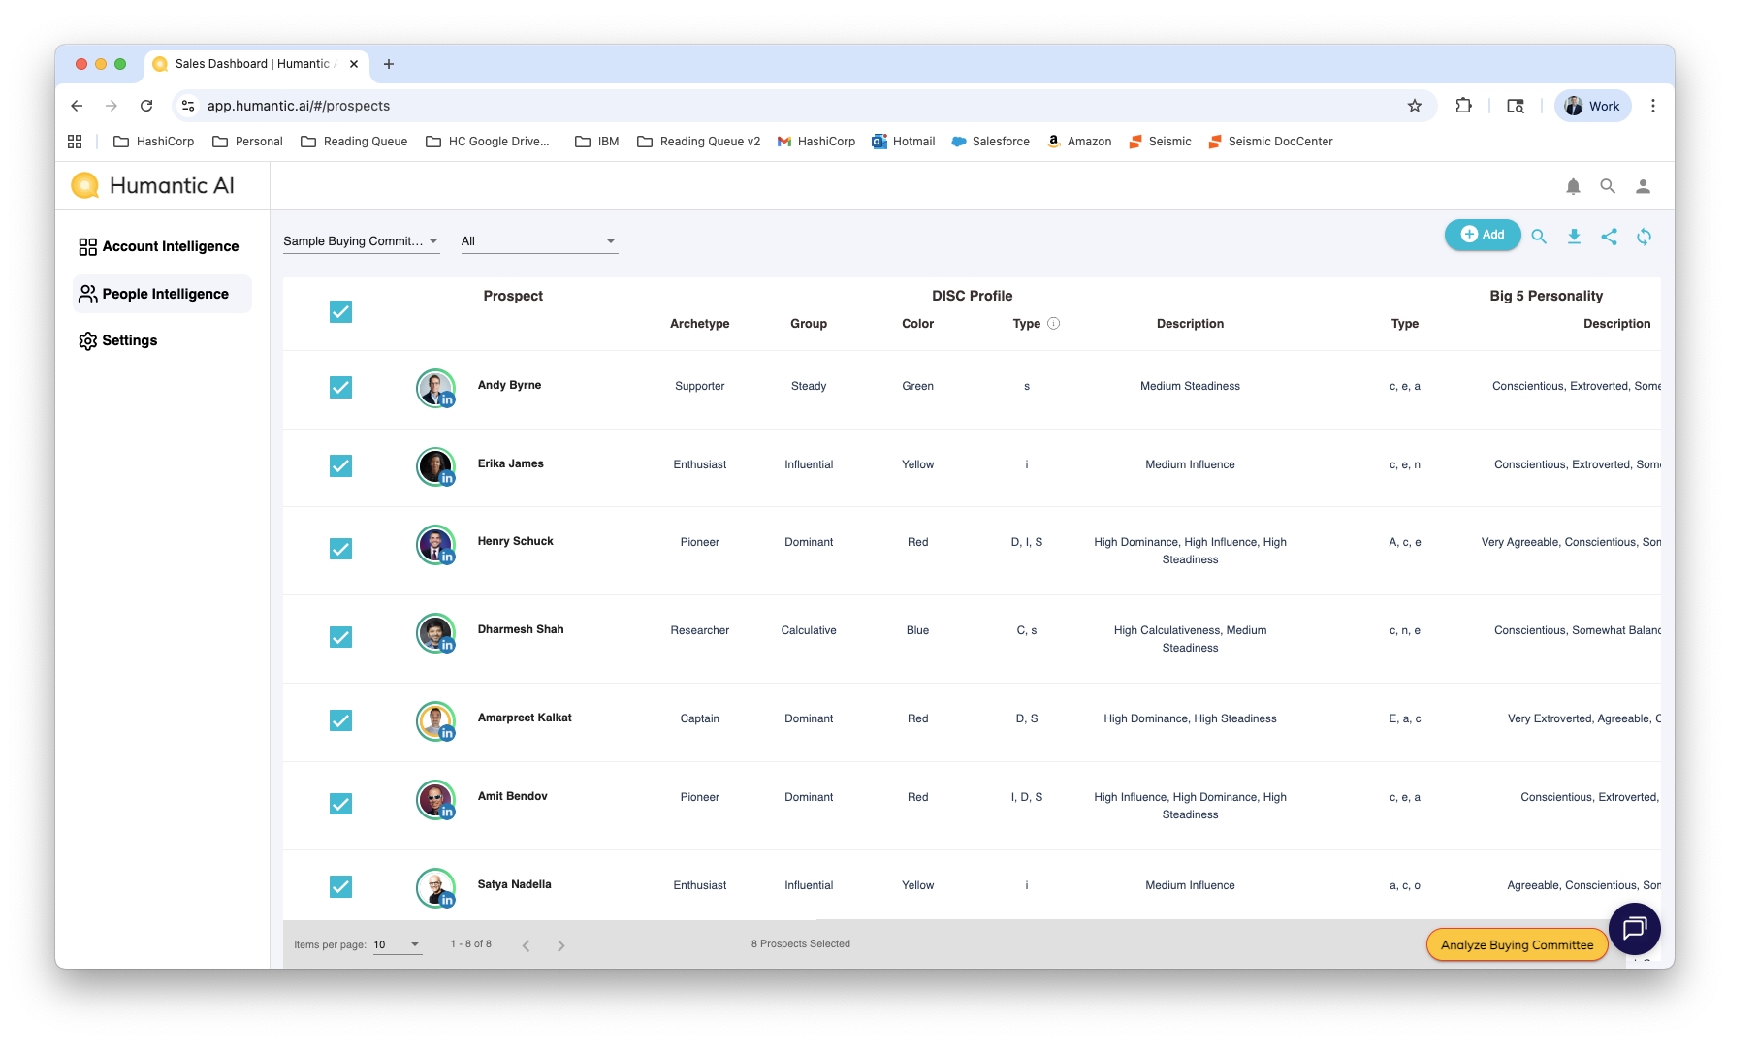1758x1053 pixels.
Task: Click the prospect list search icon
Action: (x=1539, y=236)
